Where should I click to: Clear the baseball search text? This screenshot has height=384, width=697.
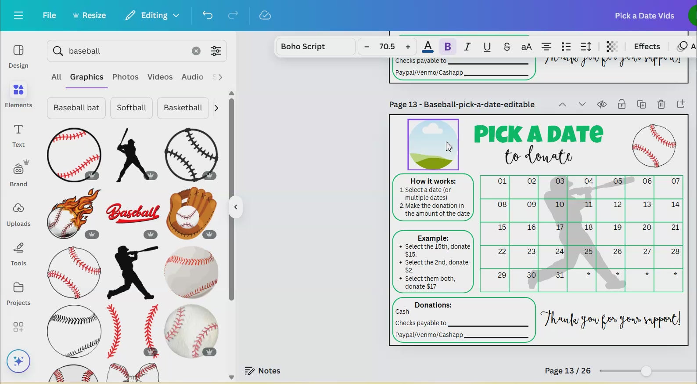[x=196, y=51]
